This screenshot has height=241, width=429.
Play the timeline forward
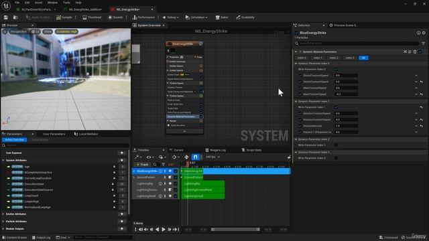(x=164, y=230)
